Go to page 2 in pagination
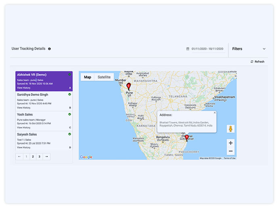 (x=33, y=157)
